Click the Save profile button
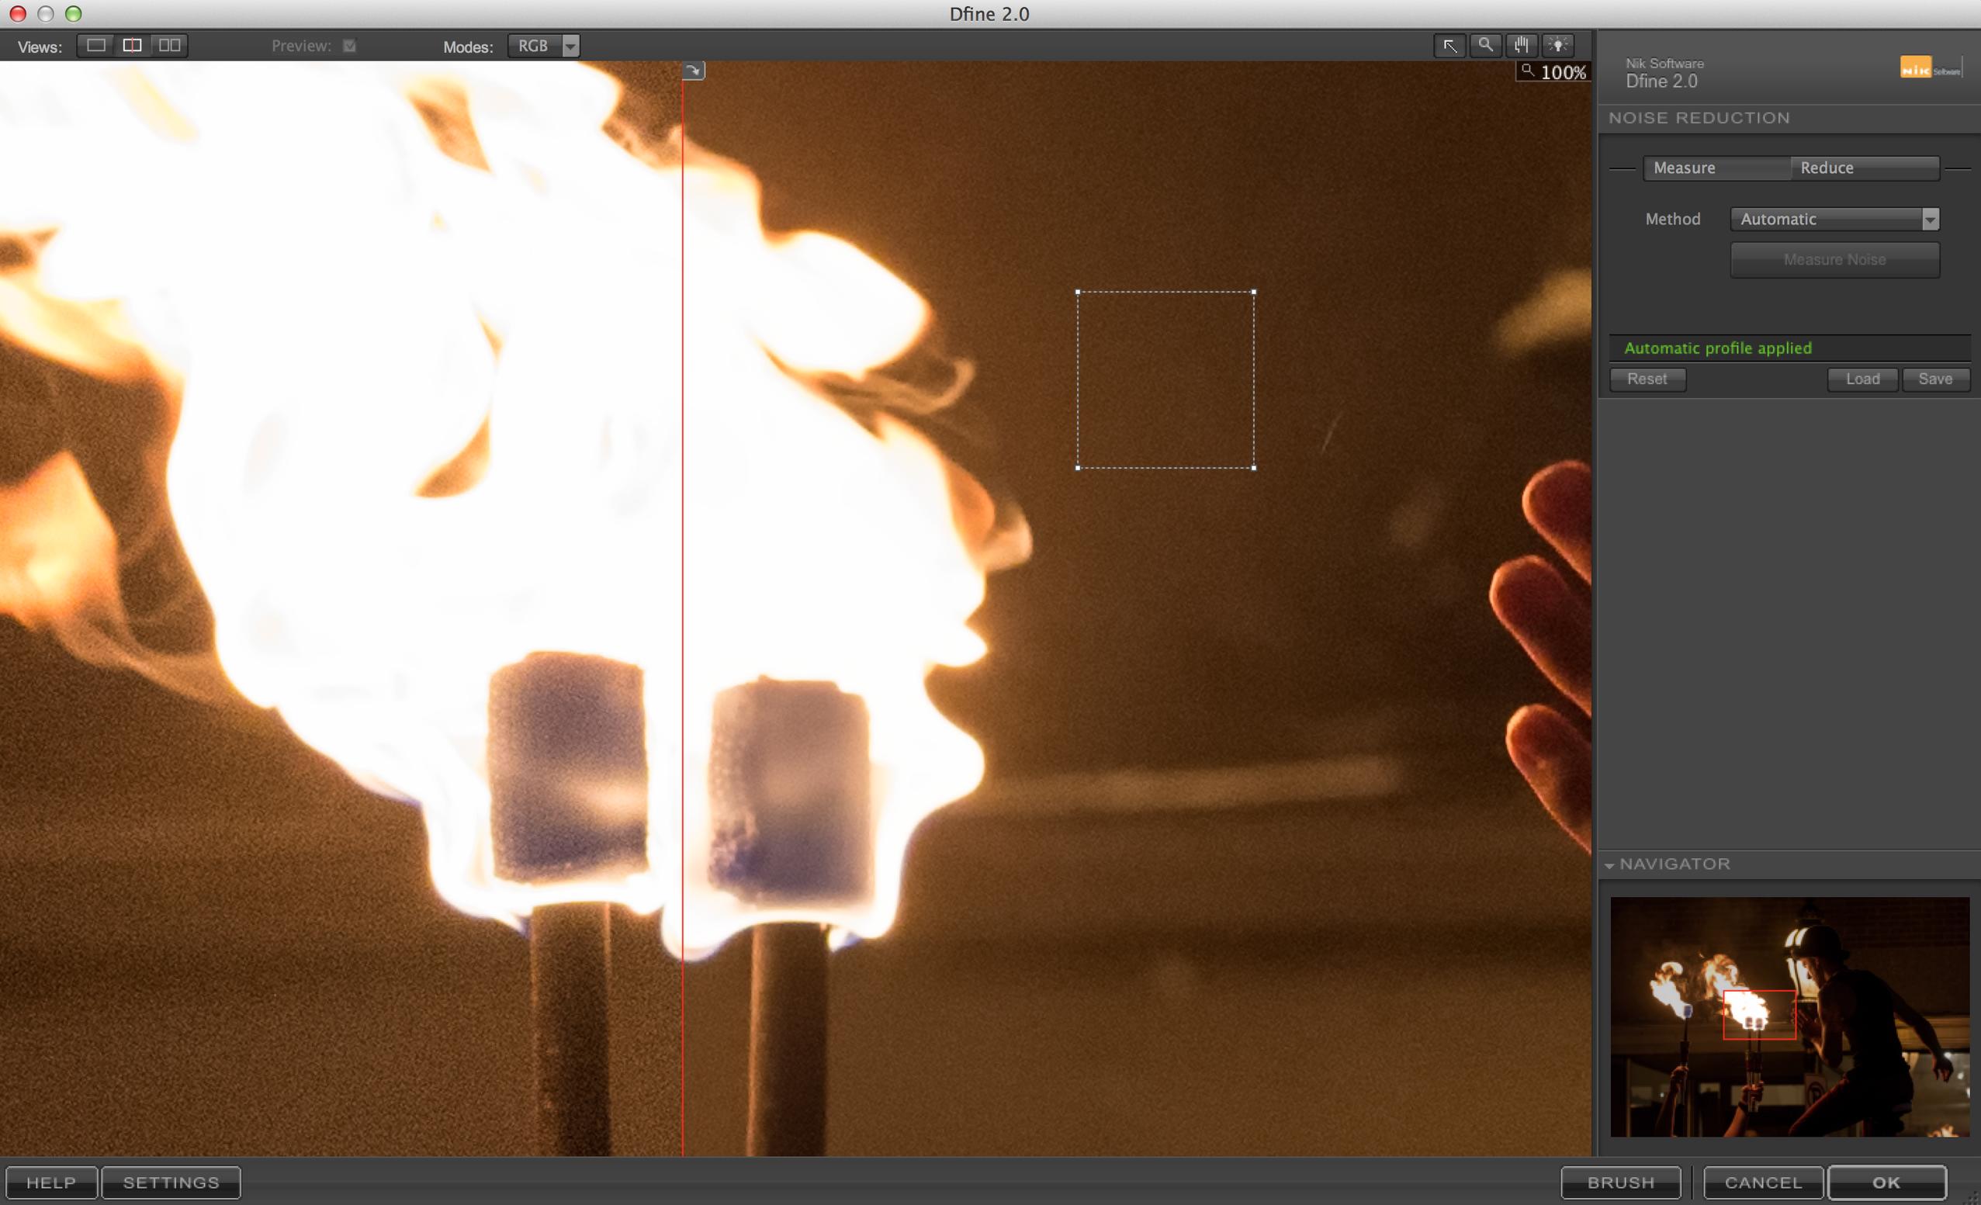The width and height of the screenshot is (1981, 1205). pyautogui.click(x=1934, y=379)
